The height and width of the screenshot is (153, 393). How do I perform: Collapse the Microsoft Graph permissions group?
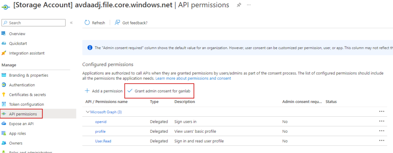coord(88,112)
